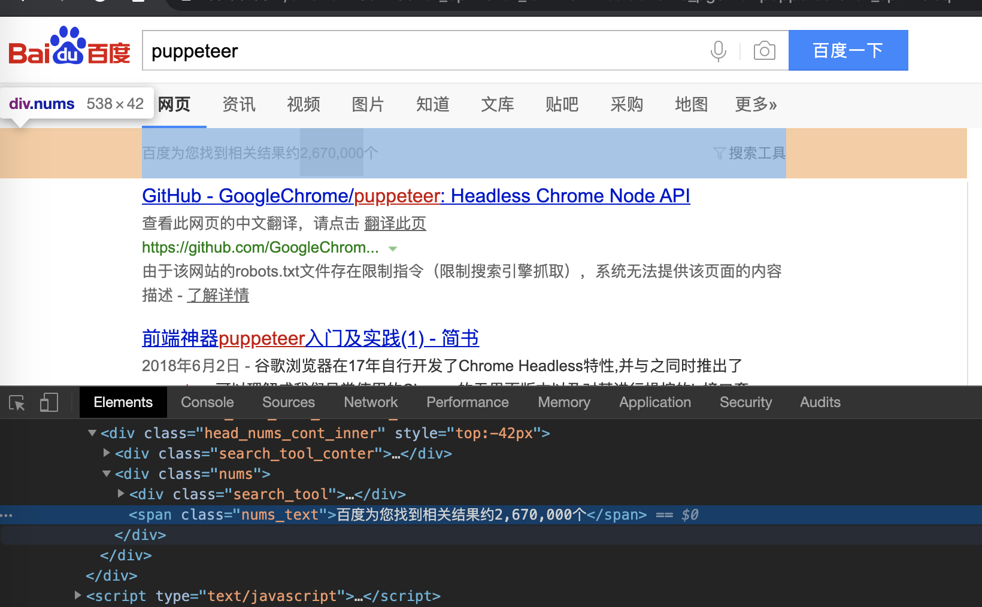The image size is (982, 607).
Task: Expand the dropdown arrow next to github URL
Action: click(393, 248)
